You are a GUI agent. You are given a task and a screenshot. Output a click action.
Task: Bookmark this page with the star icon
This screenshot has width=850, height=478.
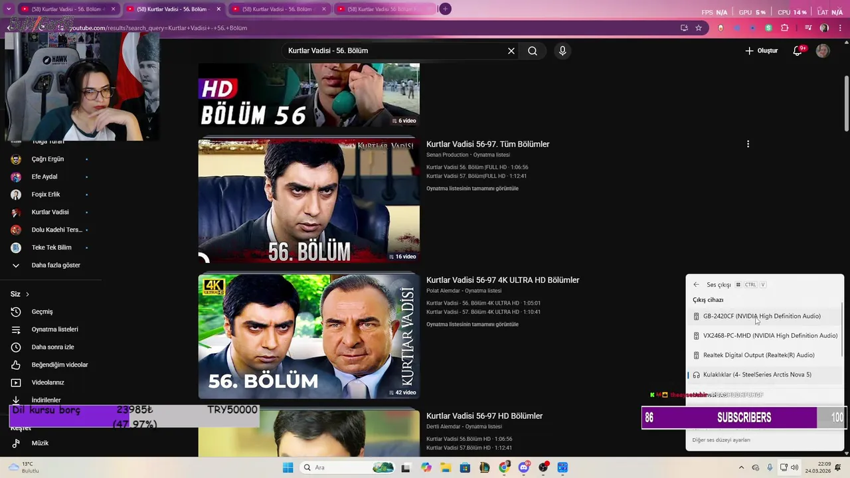click(699, 28)
